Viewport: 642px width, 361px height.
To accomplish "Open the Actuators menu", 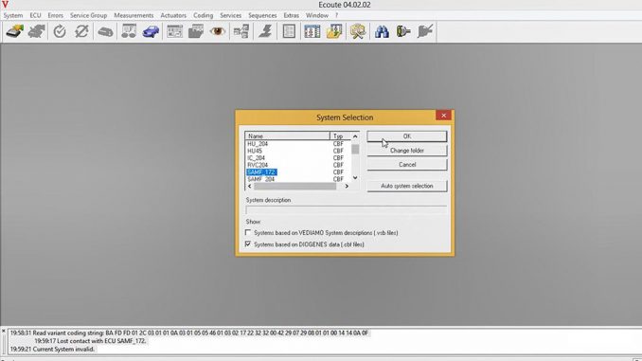I will coord(173,15).
